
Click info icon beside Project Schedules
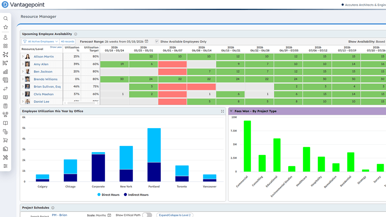click(x=53, y=208)
